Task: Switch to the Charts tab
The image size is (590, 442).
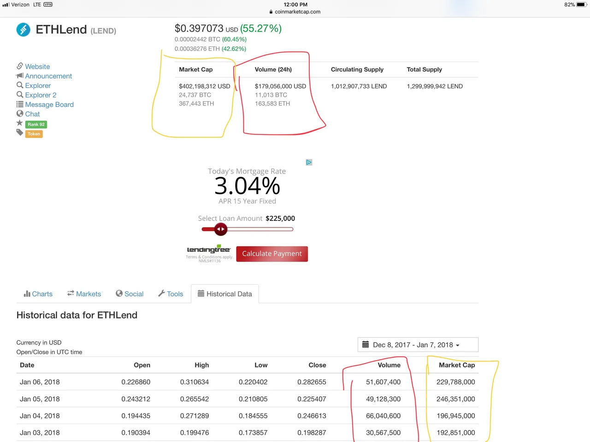Action: (x=38, y=294)
